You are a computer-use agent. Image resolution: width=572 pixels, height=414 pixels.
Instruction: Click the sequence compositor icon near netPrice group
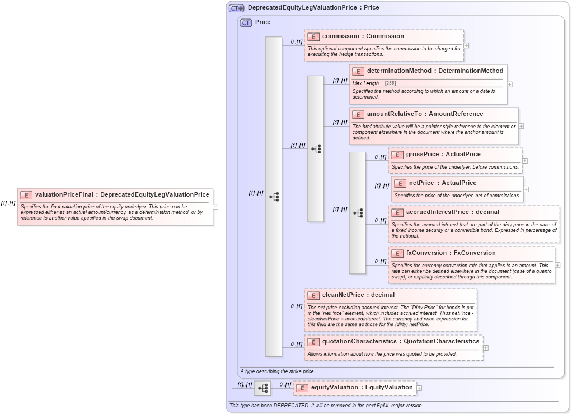click(x=358, y=213)
